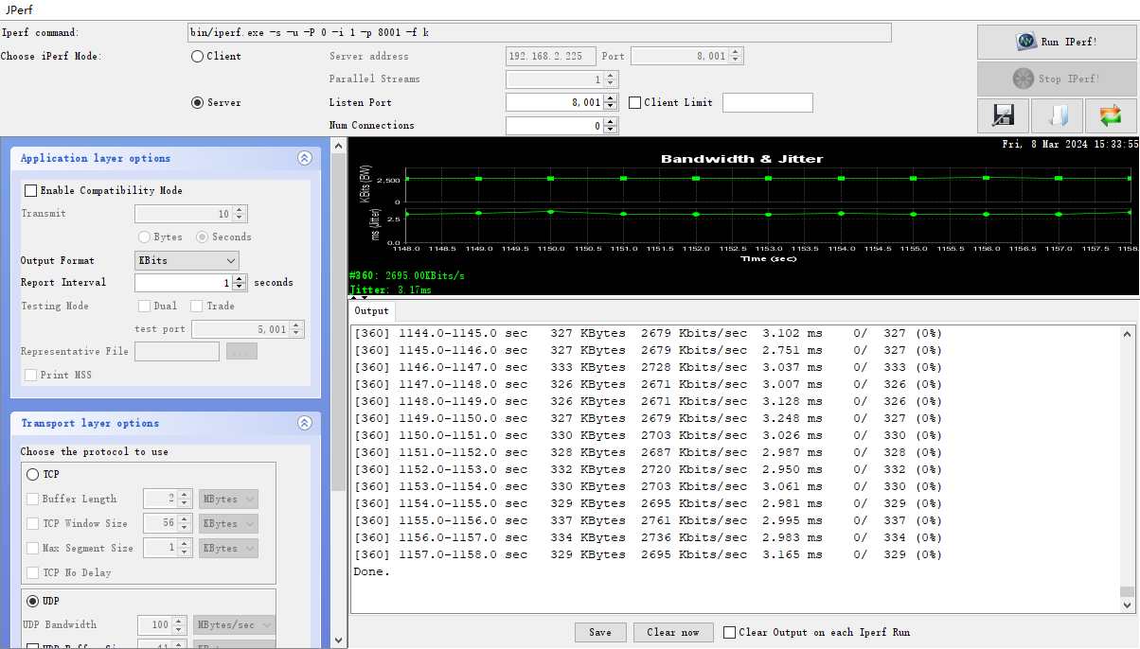Image resolution: width=1140 pixels, height=649 pixels.
Task: Increase the Listen Port stepper value
Action: (x=611, y=97)
